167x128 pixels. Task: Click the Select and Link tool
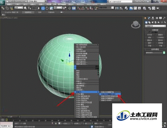tap(3, 8)
